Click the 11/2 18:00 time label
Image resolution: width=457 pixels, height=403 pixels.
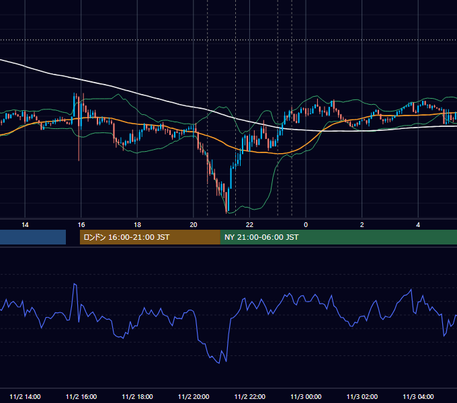click(137, 396)
